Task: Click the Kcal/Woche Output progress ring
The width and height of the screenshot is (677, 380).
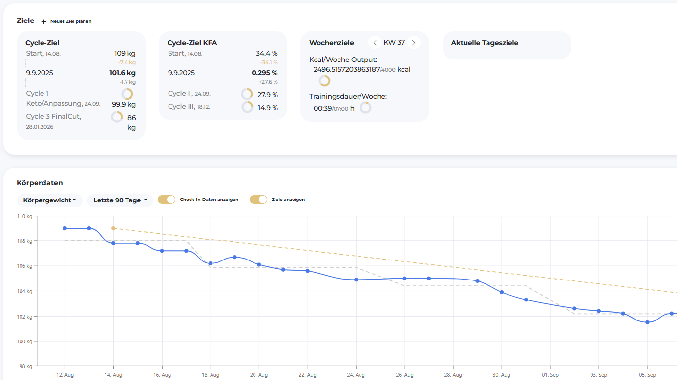Action: (324, 81)
